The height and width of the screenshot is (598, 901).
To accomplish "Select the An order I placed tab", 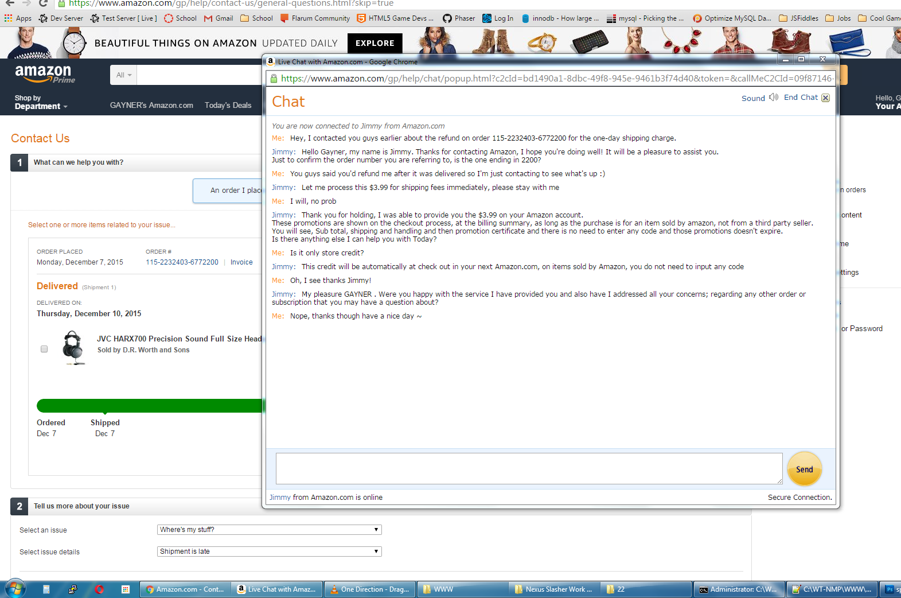I will coord(228,191).
